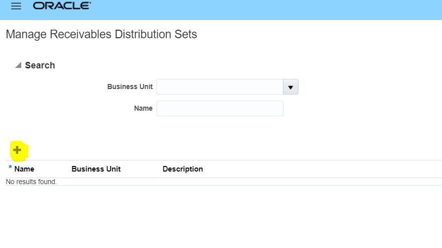Open the hamburger navigation menu

[16, 6]
